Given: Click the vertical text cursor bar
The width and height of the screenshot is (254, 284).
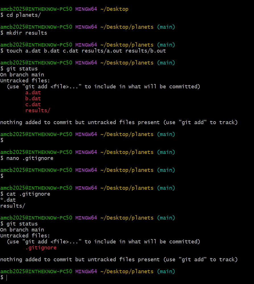Looking at the screenshot, I should click(7, 277).
